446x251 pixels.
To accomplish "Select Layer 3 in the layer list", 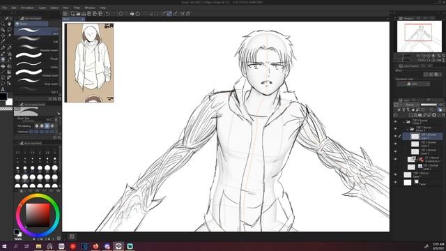I will point(423,152).
